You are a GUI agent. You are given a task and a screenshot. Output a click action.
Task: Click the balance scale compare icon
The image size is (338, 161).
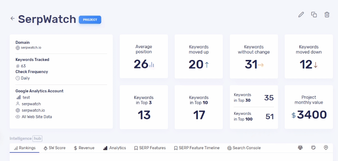click(x=300, y=148)
